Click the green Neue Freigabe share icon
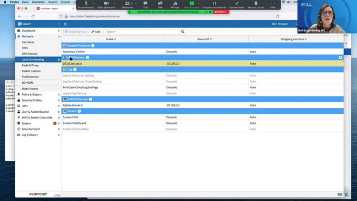 click(x=192, y=3)
